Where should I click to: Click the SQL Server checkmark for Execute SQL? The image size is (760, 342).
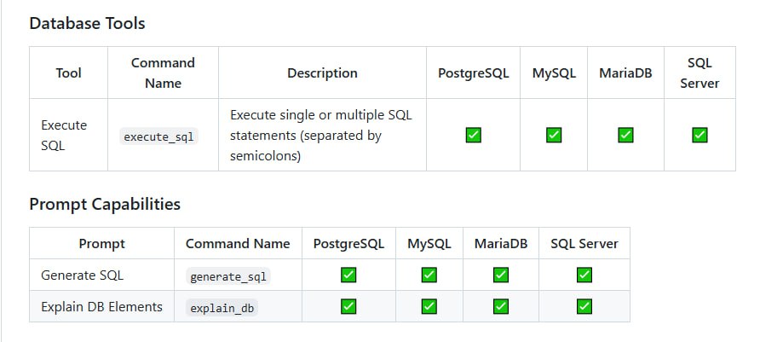coord(700,135)
